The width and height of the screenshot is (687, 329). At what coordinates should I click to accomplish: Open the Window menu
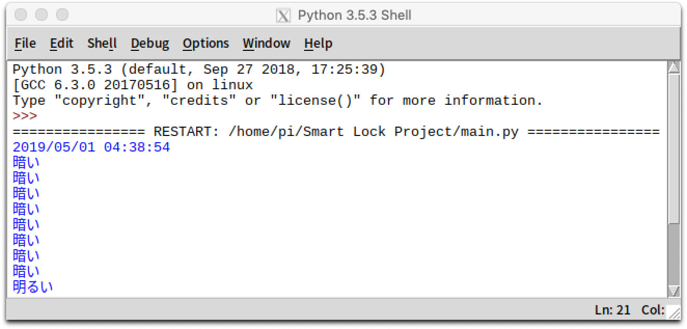click(266, 44)
